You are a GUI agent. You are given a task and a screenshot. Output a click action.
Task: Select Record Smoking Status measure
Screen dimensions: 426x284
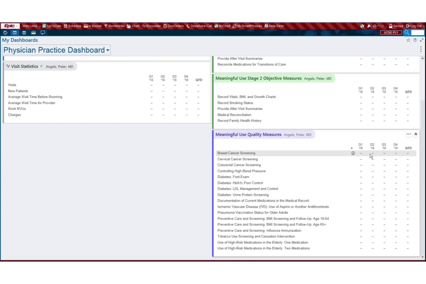(235, 103)
